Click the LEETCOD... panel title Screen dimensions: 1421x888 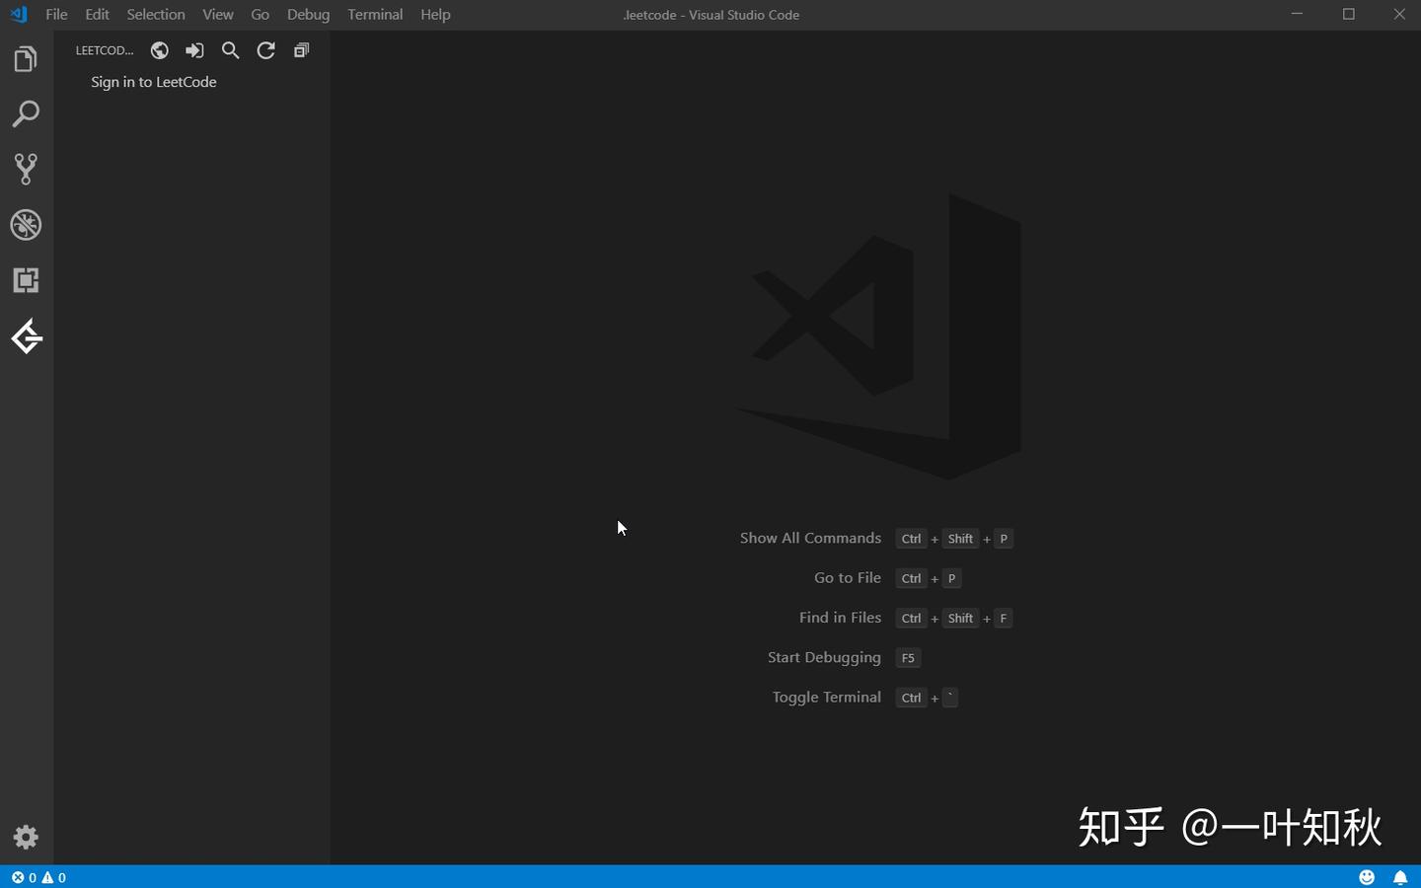(105, 50)
